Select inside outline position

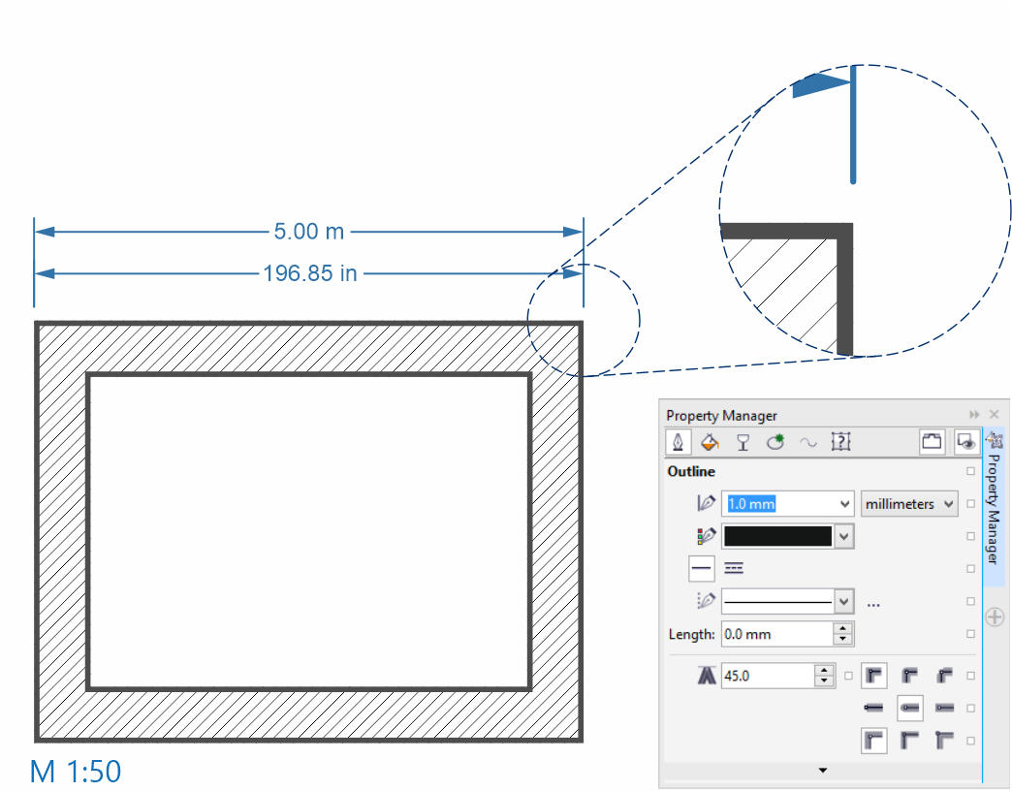[x=945, y=741]
